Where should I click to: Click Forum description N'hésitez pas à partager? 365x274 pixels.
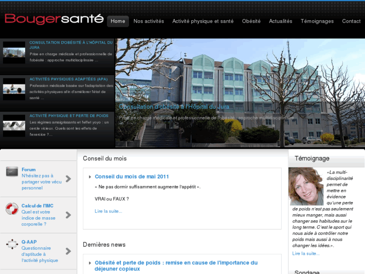coord(42,182)
